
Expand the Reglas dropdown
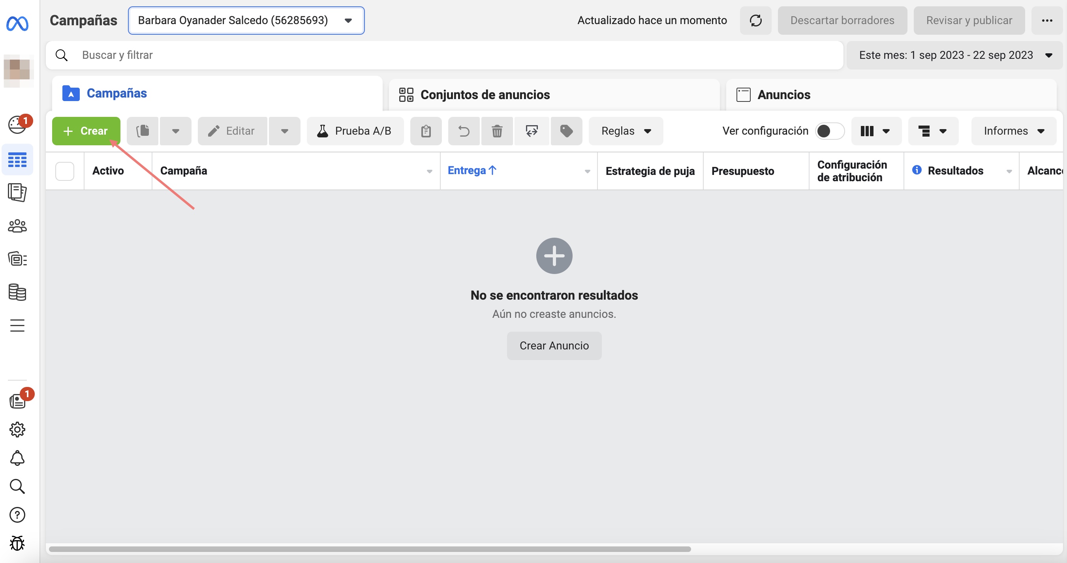[x=626, y=131]
